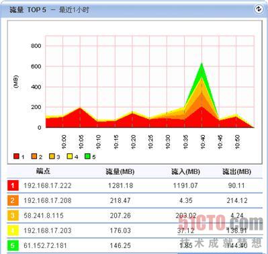
Task: Click the amber rank 3 badge in the table
Action: click(x=13, y=216)
